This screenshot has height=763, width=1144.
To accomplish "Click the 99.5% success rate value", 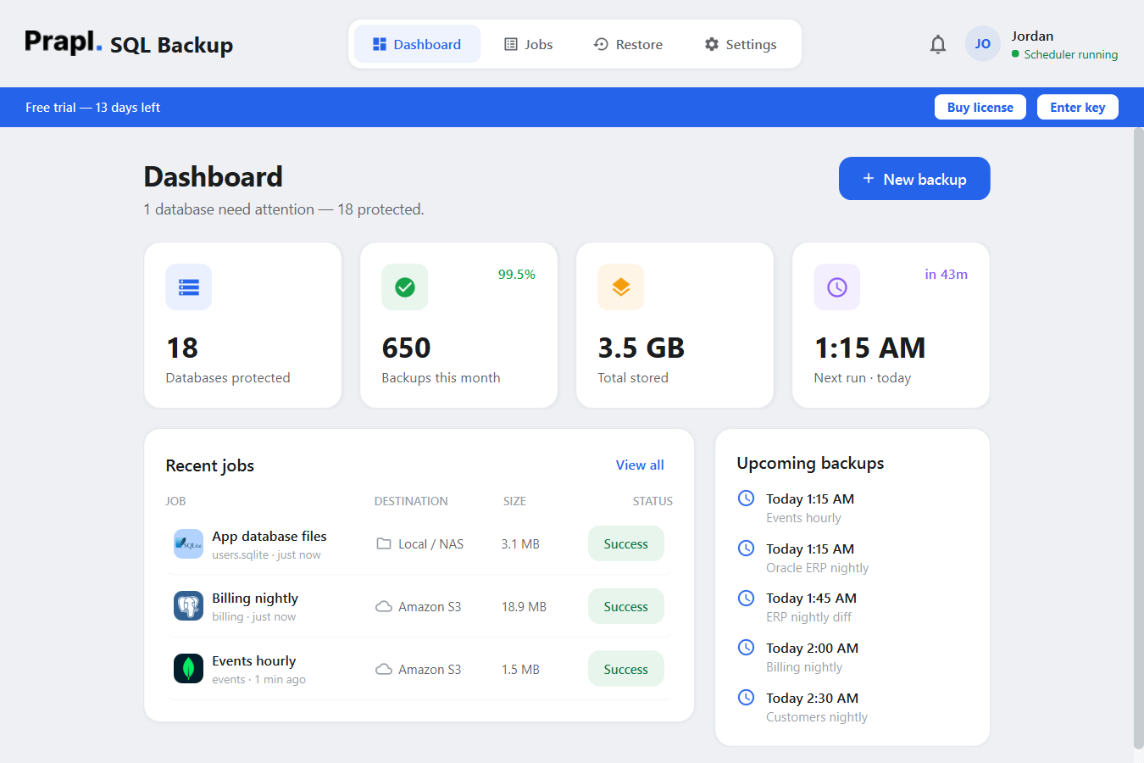I will pyautogui.click(x=517, y=275).
